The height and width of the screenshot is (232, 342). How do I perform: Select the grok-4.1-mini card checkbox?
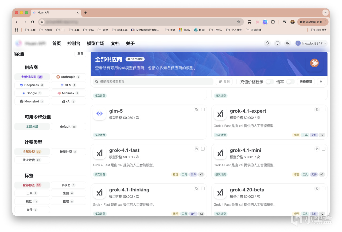coord(324,149)
